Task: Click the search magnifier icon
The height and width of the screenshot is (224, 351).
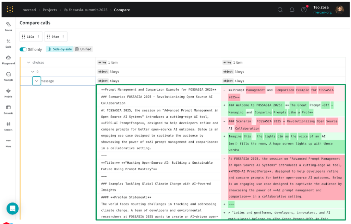Action: (x=280, y=10)
